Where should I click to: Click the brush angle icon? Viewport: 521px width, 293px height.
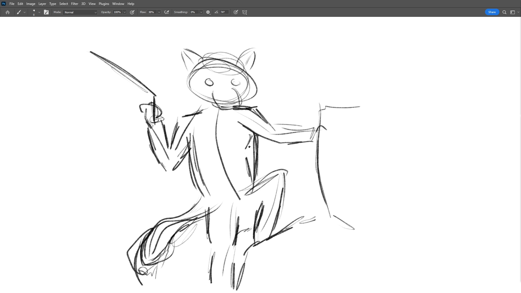(216, 12)
